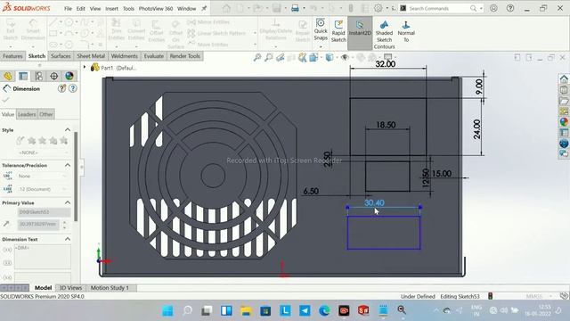Open the Window menu
Viewport: 570px width, 321px height.
[x=186, y=8]
